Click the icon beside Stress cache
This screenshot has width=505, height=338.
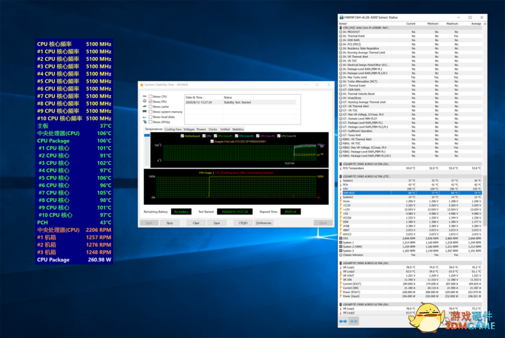(145, 106)
